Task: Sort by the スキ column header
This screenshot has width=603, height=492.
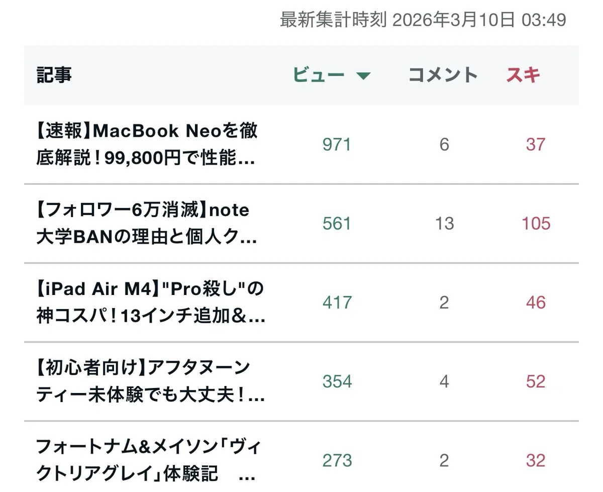Action: [523, 75]
